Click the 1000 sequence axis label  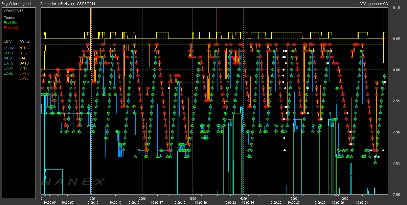[x=91, y=199]
